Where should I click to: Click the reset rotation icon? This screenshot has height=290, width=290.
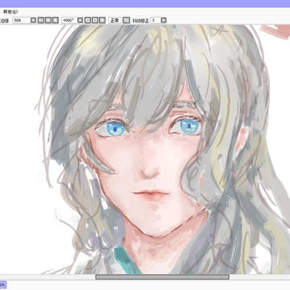pyautogui.click(x=102, y=20)
